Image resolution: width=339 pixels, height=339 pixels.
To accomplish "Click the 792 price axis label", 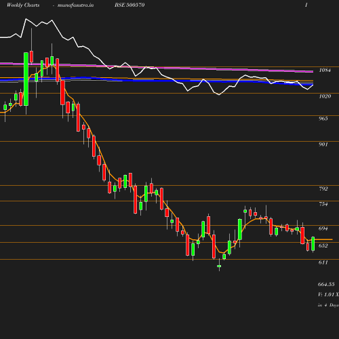I will pyautogui.click(x=323, y=188).
